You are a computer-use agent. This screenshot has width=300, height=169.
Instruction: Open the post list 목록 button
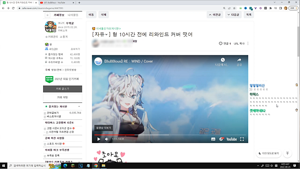coord(249,15)
